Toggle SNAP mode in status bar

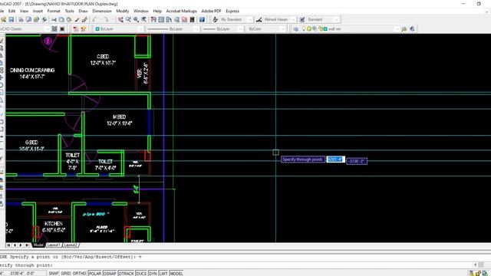coord(54,273)
